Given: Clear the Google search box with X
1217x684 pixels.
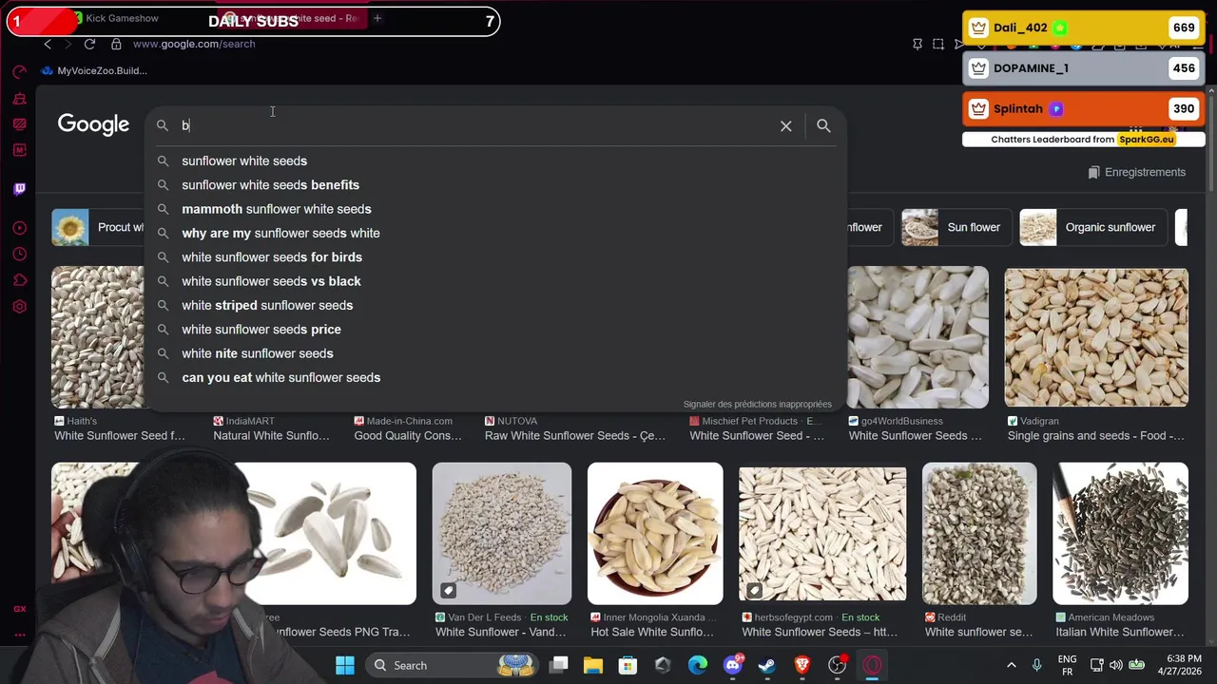Looking at the screenshot, I should [786, 125].
